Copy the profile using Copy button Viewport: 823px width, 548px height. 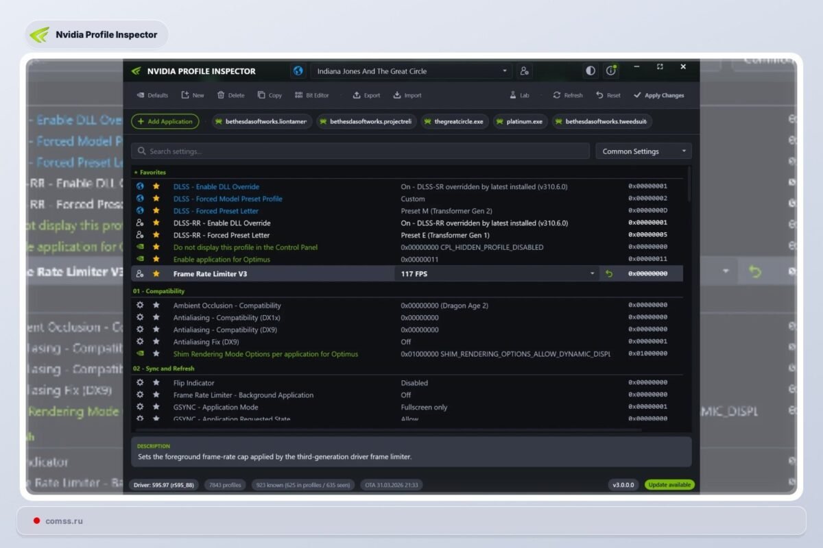click(270, 96)
